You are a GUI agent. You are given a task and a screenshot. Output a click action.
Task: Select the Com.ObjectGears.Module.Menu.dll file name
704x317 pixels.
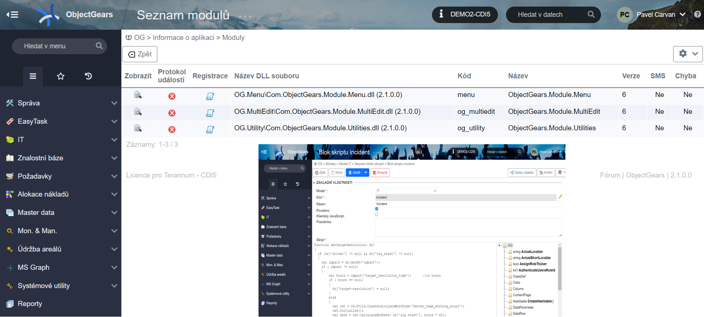[x=318, y=95]
